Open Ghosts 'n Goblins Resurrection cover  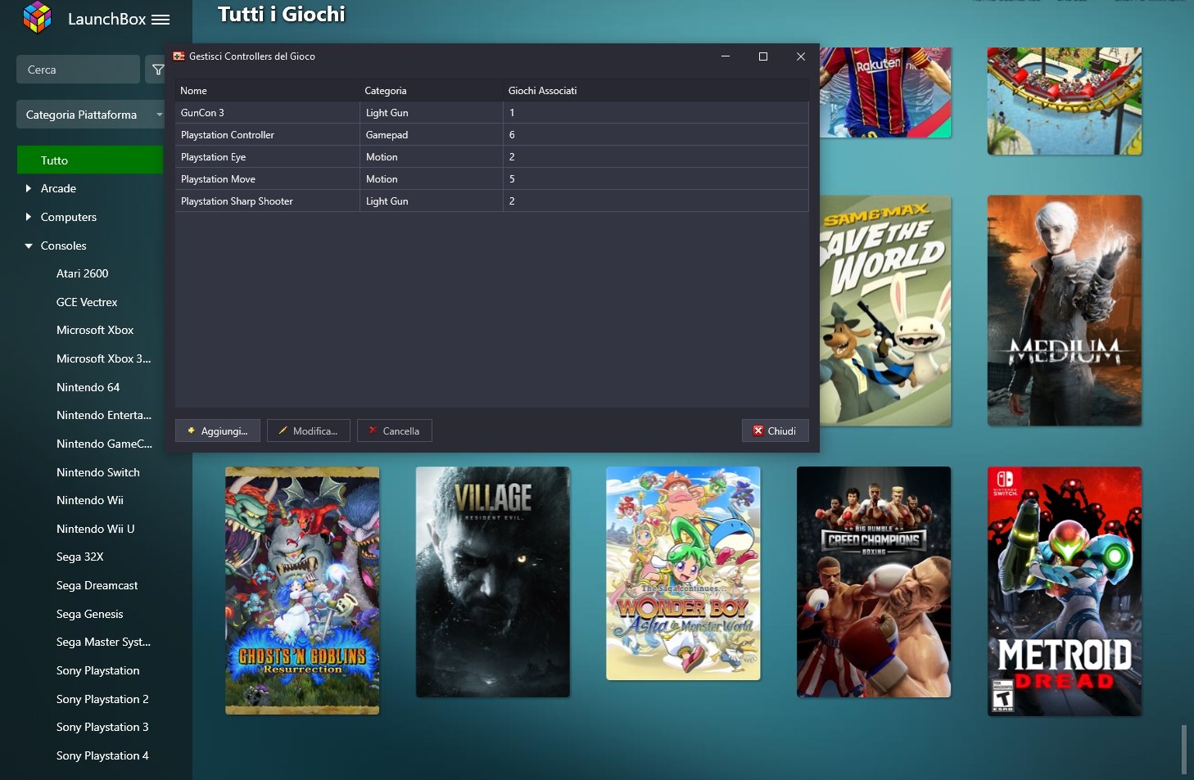[302, 591]
